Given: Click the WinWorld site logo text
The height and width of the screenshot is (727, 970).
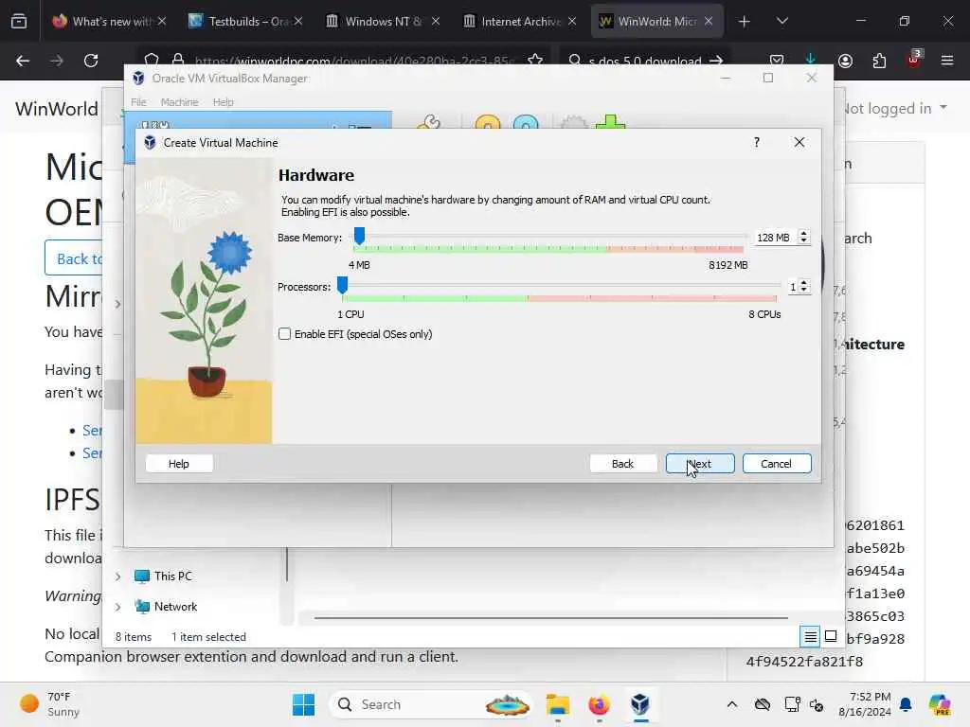Looking at the screenshot, I should coord(56,109).
